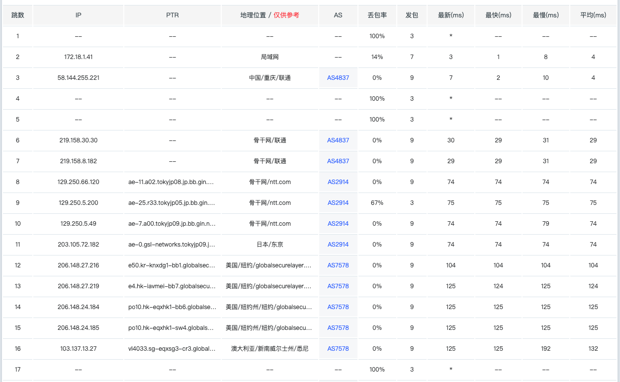Select IP address 219.158.30.30

tap(79, 140)
